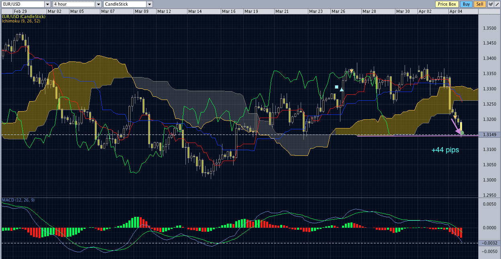Select the line drawing tool
This screenshot has width=501, height=259.
click(x=497, y=4)
